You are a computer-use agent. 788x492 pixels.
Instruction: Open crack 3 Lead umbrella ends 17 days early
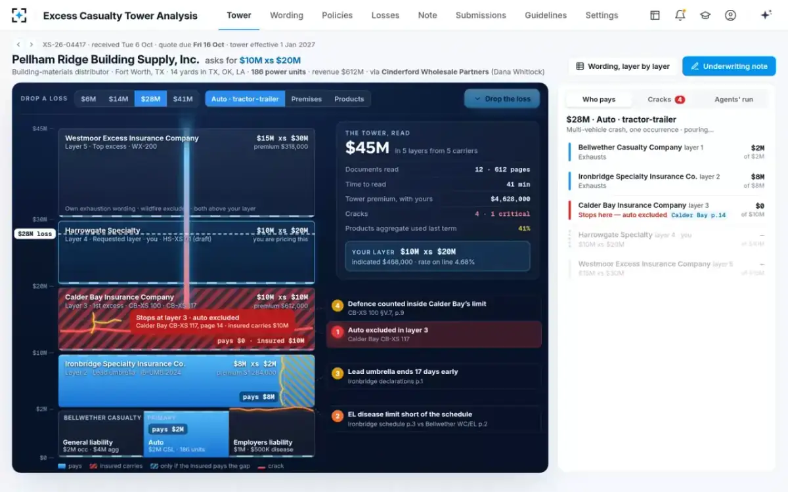(x=434, y=375)
